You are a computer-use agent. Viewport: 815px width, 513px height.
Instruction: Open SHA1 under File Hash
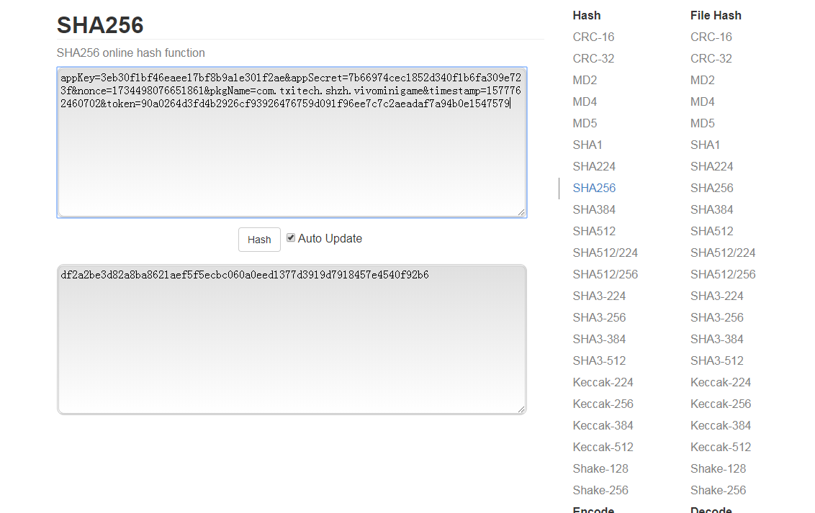(706, 145)
